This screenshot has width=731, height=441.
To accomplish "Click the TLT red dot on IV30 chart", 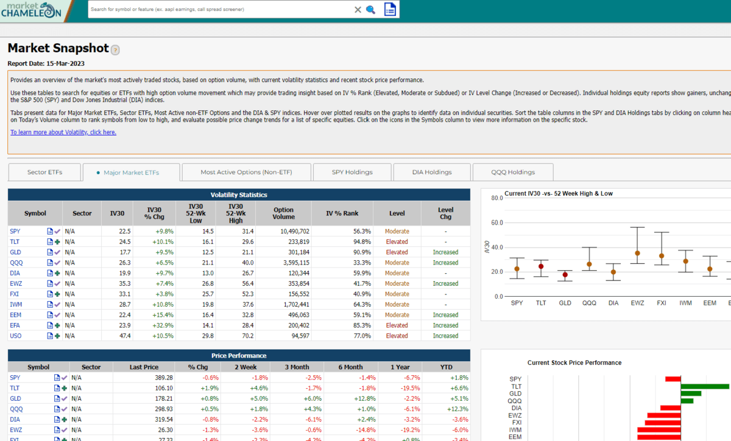I will (x=541, y=266).
